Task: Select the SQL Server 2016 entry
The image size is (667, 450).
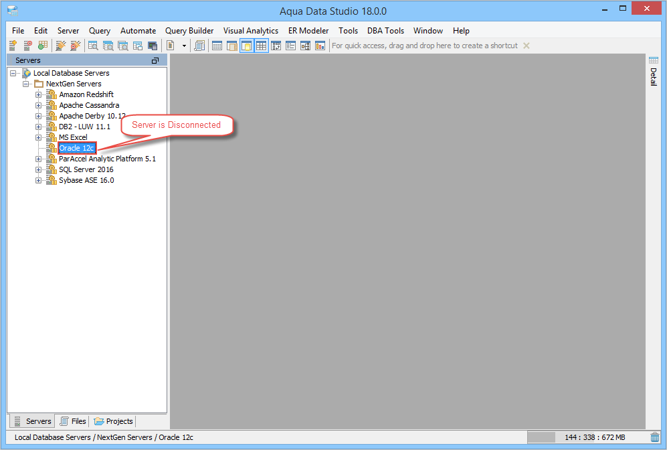Action: [86, 169]
